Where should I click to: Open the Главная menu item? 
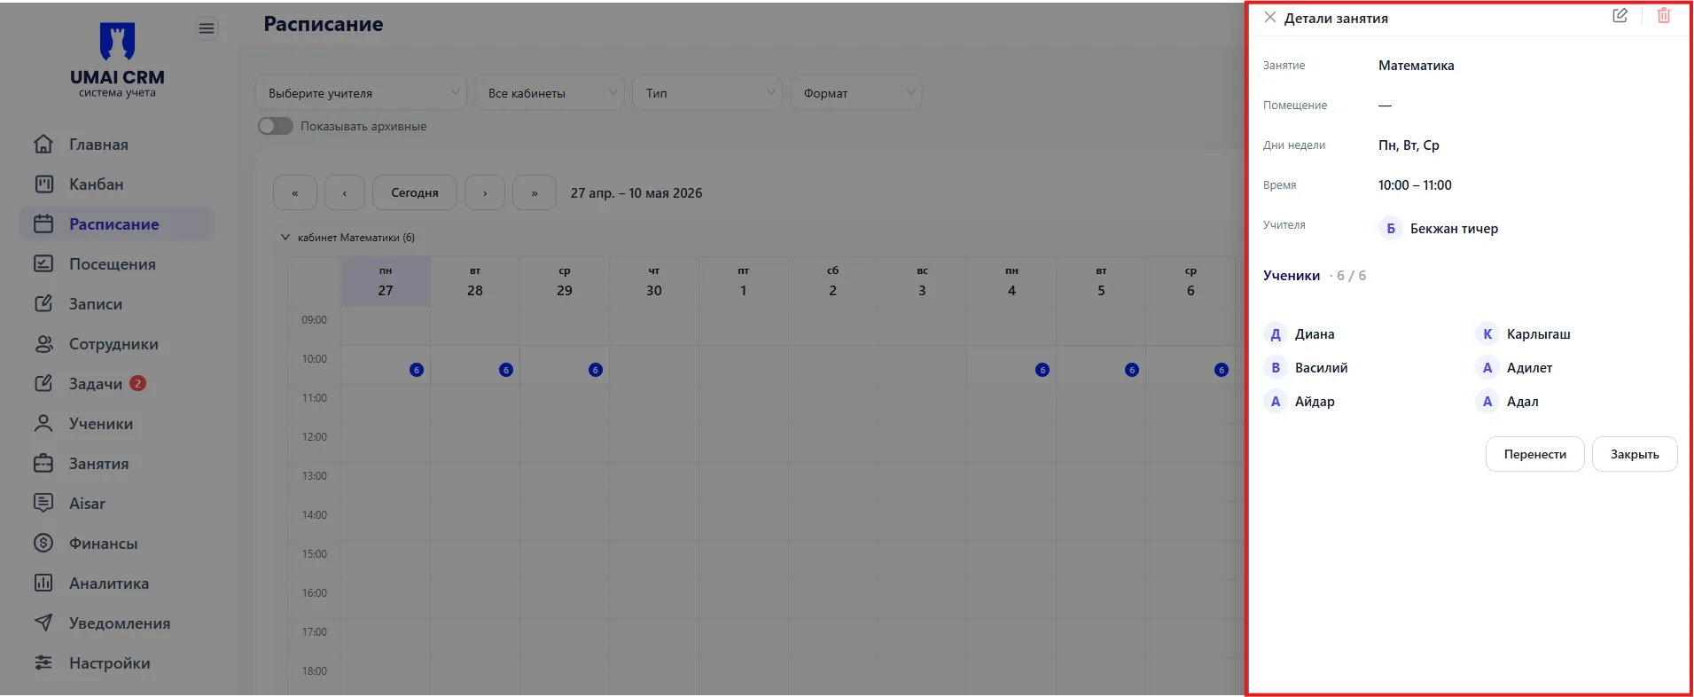coord(117,144)
